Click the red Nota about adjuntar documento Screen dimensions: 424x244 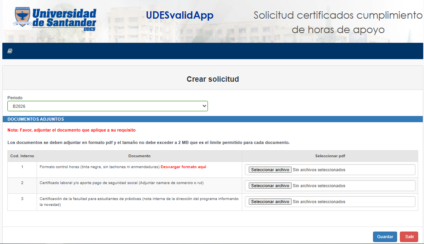pyautogui.click(x=71, y=130)
